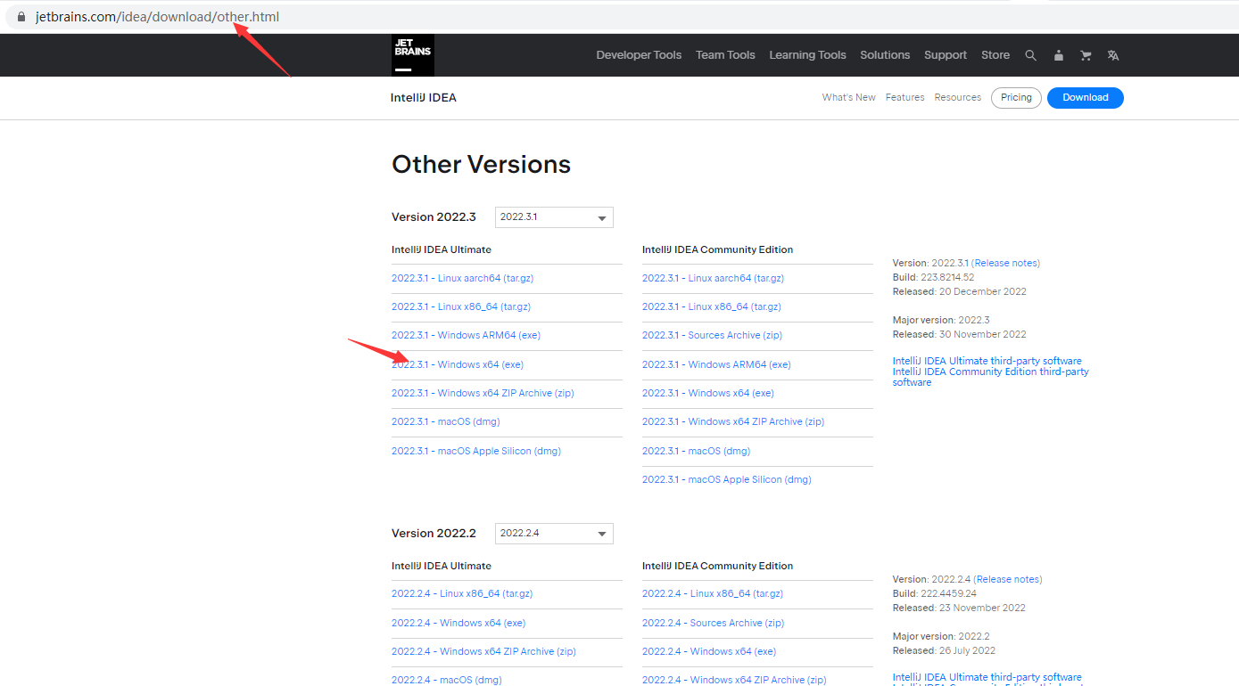Open the Support menu
The height and width of the screenshot is (686, 1239).
click(946, 55)
